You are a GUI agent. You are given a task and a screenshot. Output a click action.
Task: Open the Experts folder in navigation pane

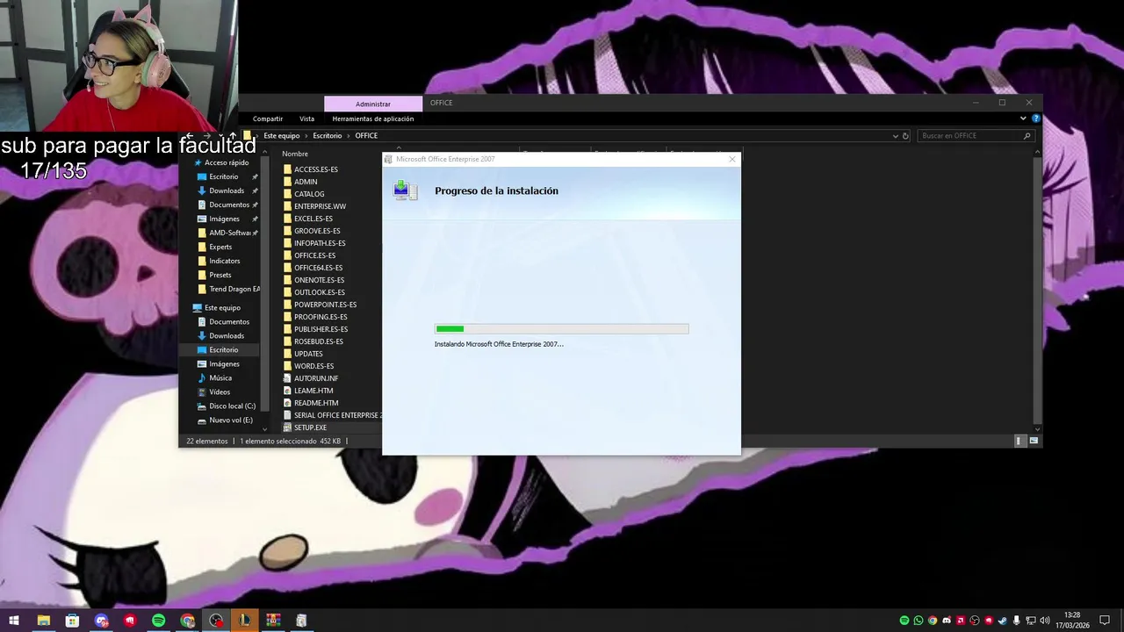[x=220, y=247]
